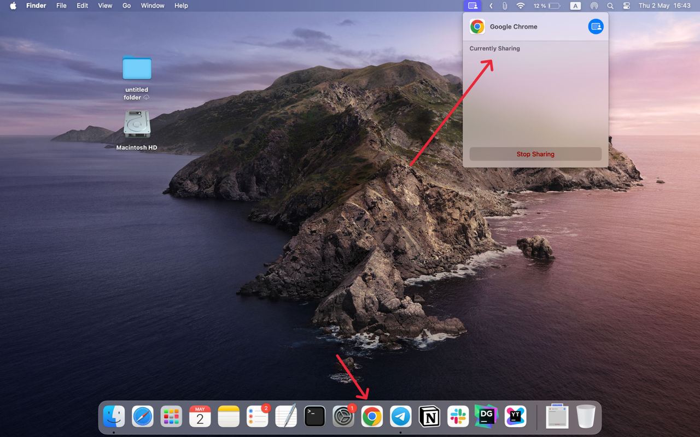Click the Stop Sharing button
The width and height of the screenshot is (700, 437).
(x=535, y=154)
